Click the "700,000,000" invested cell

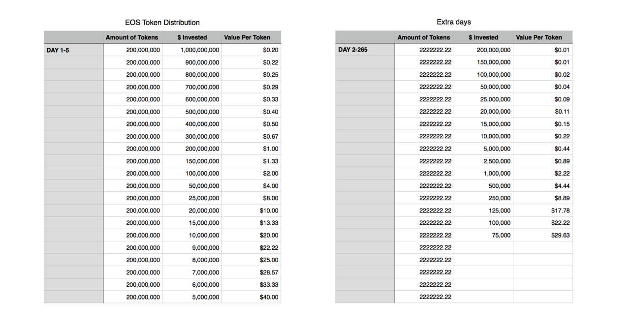click(192, 87)
